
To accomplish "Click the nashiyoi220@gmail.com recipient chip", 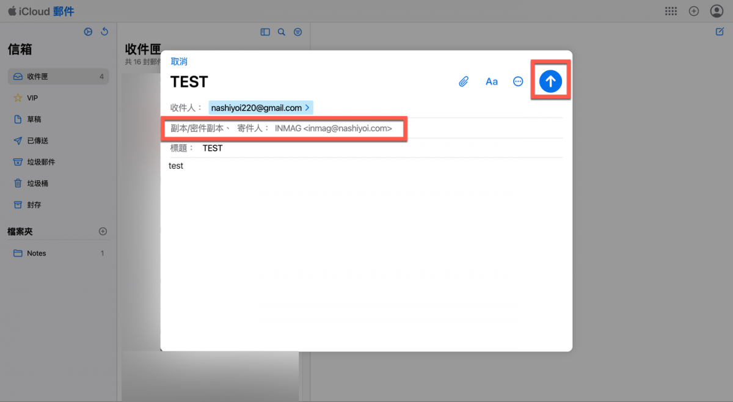I will pos(261,108).
